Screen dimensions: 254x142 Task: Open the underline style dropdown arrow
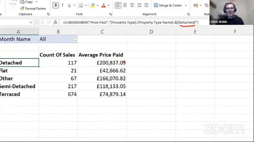[x=74, y=5]
